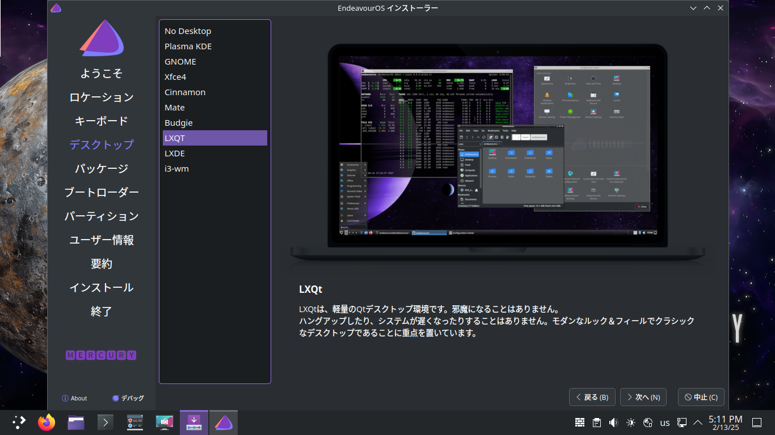
Task: Toggle the デバッグ debug button
Action: point(128,398)
